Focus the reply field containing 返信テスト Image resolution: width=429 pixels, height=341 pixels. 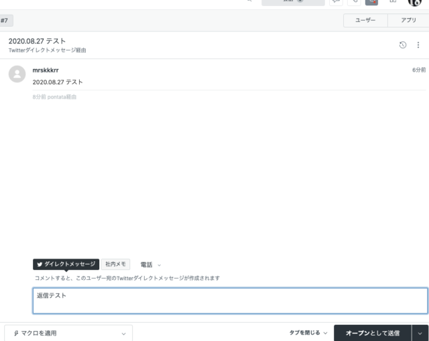tap(230, 301)
